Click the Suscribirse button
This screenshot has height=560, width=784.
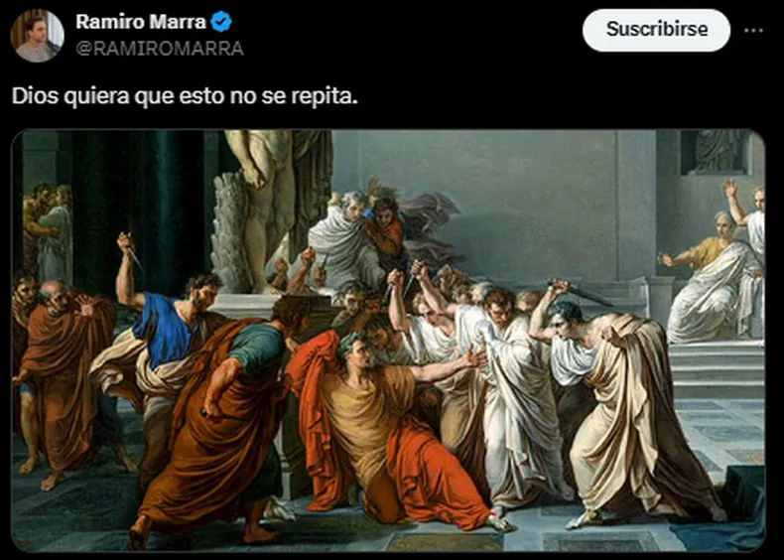(657, 30)
